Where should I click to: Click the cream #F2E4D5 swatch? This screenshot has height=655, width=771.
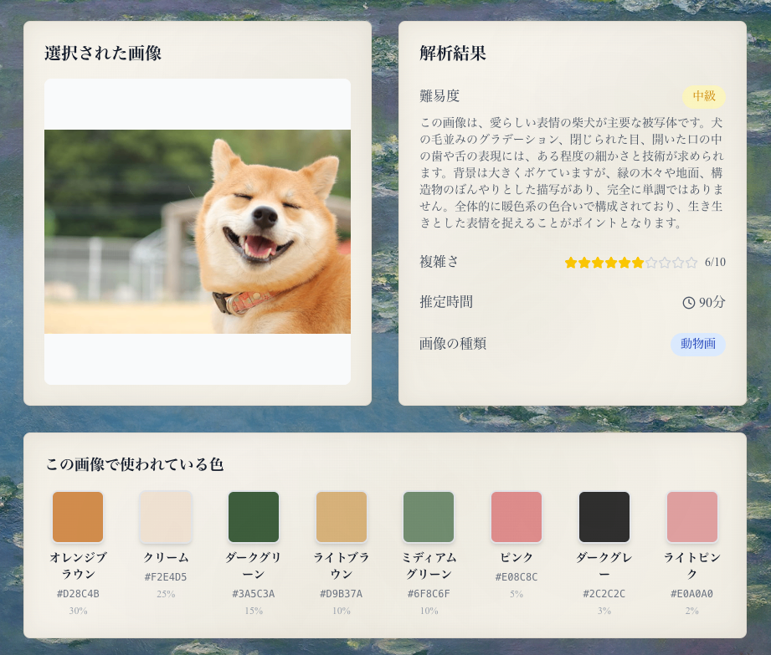166,517
